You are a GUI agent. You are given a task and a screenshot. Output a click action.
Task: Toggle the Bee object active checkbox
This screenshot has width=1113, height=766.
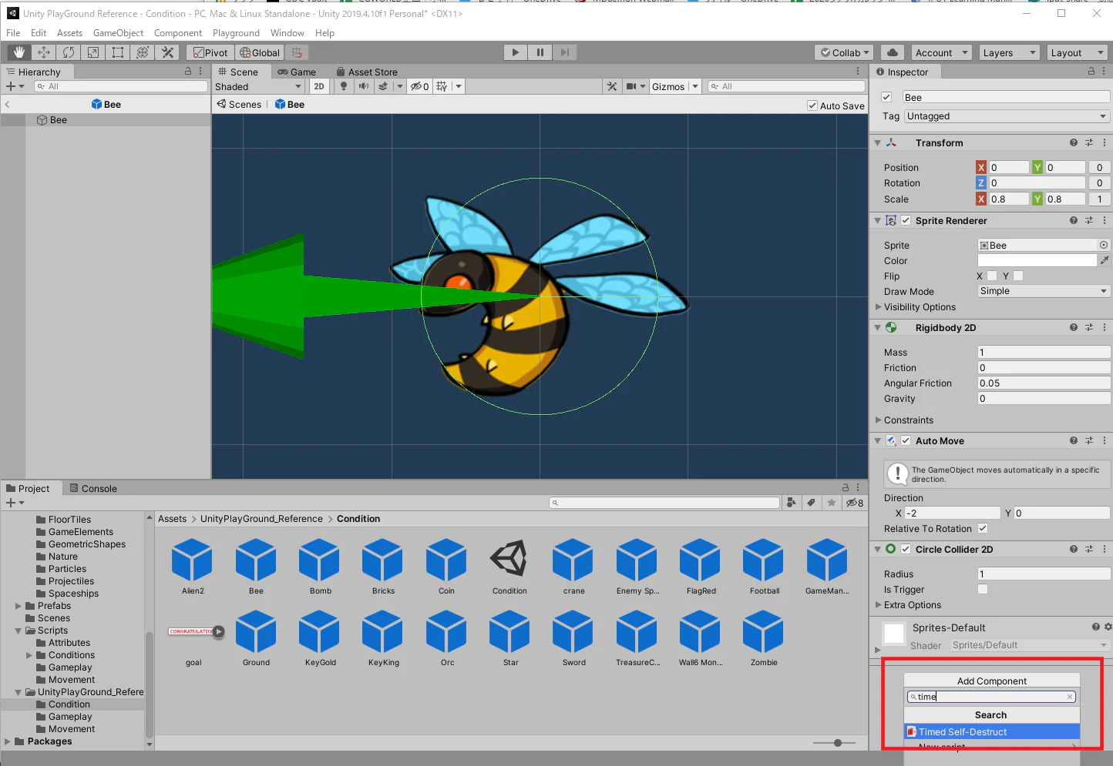click(886, 97)
